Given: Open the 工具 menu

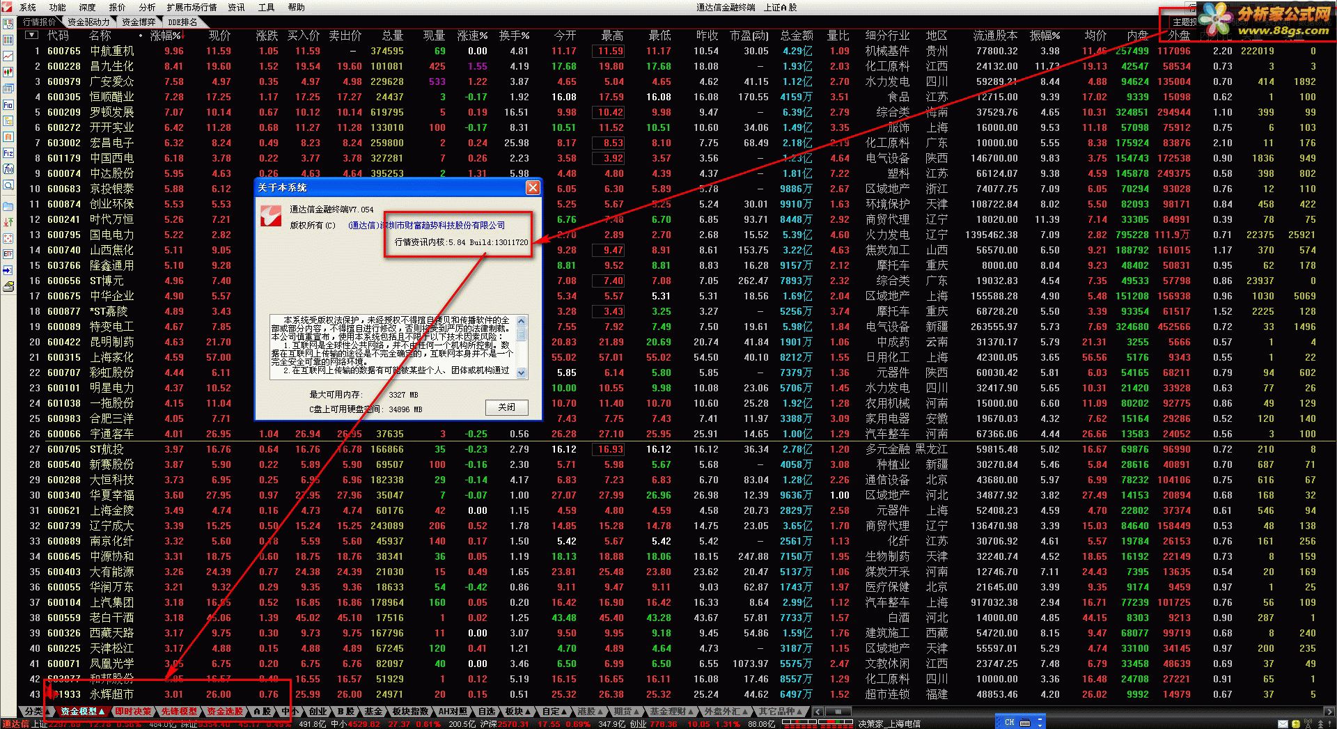Looking at the screenshot, I should coord(266,7).
